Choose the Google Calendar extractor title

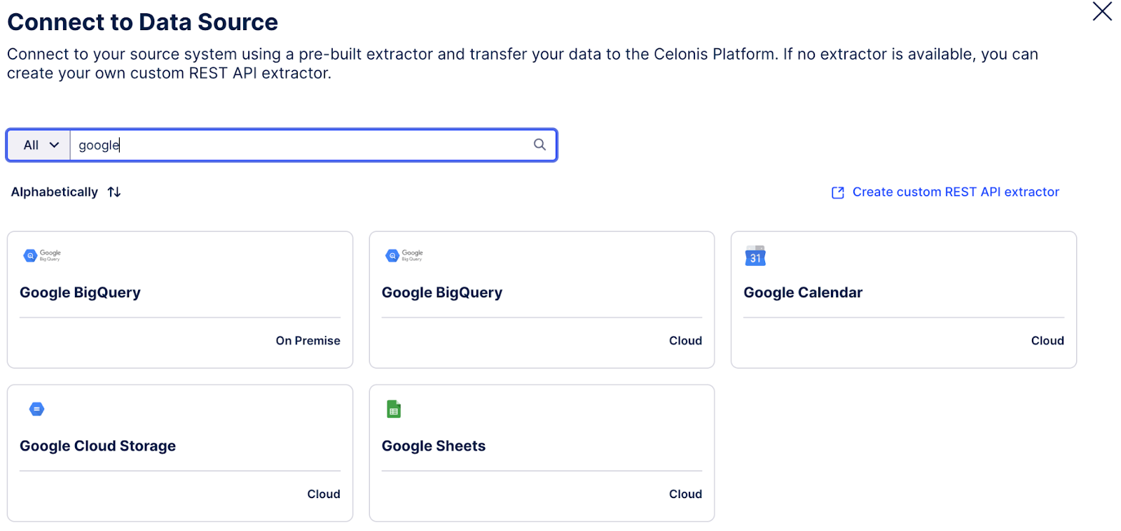[803, 292]
